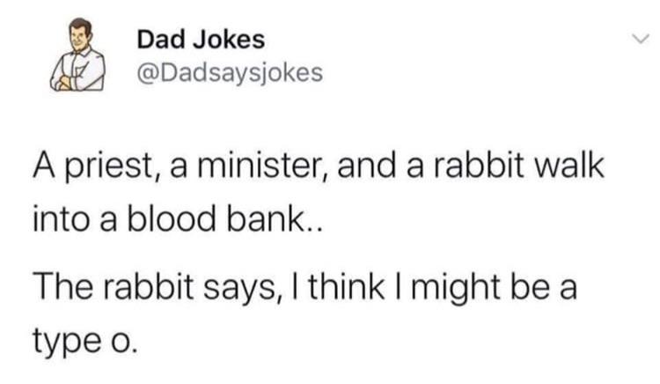Click the cartoon dad's face in avatar
Viewport: 660px width, 384px height.
coord(80,37)
